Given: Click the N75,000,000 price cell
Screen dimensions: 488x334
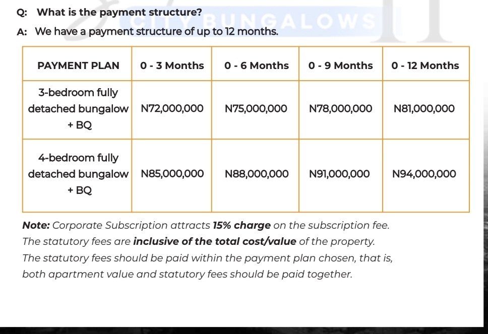Looking at the screenshot, I should (255, 109).
